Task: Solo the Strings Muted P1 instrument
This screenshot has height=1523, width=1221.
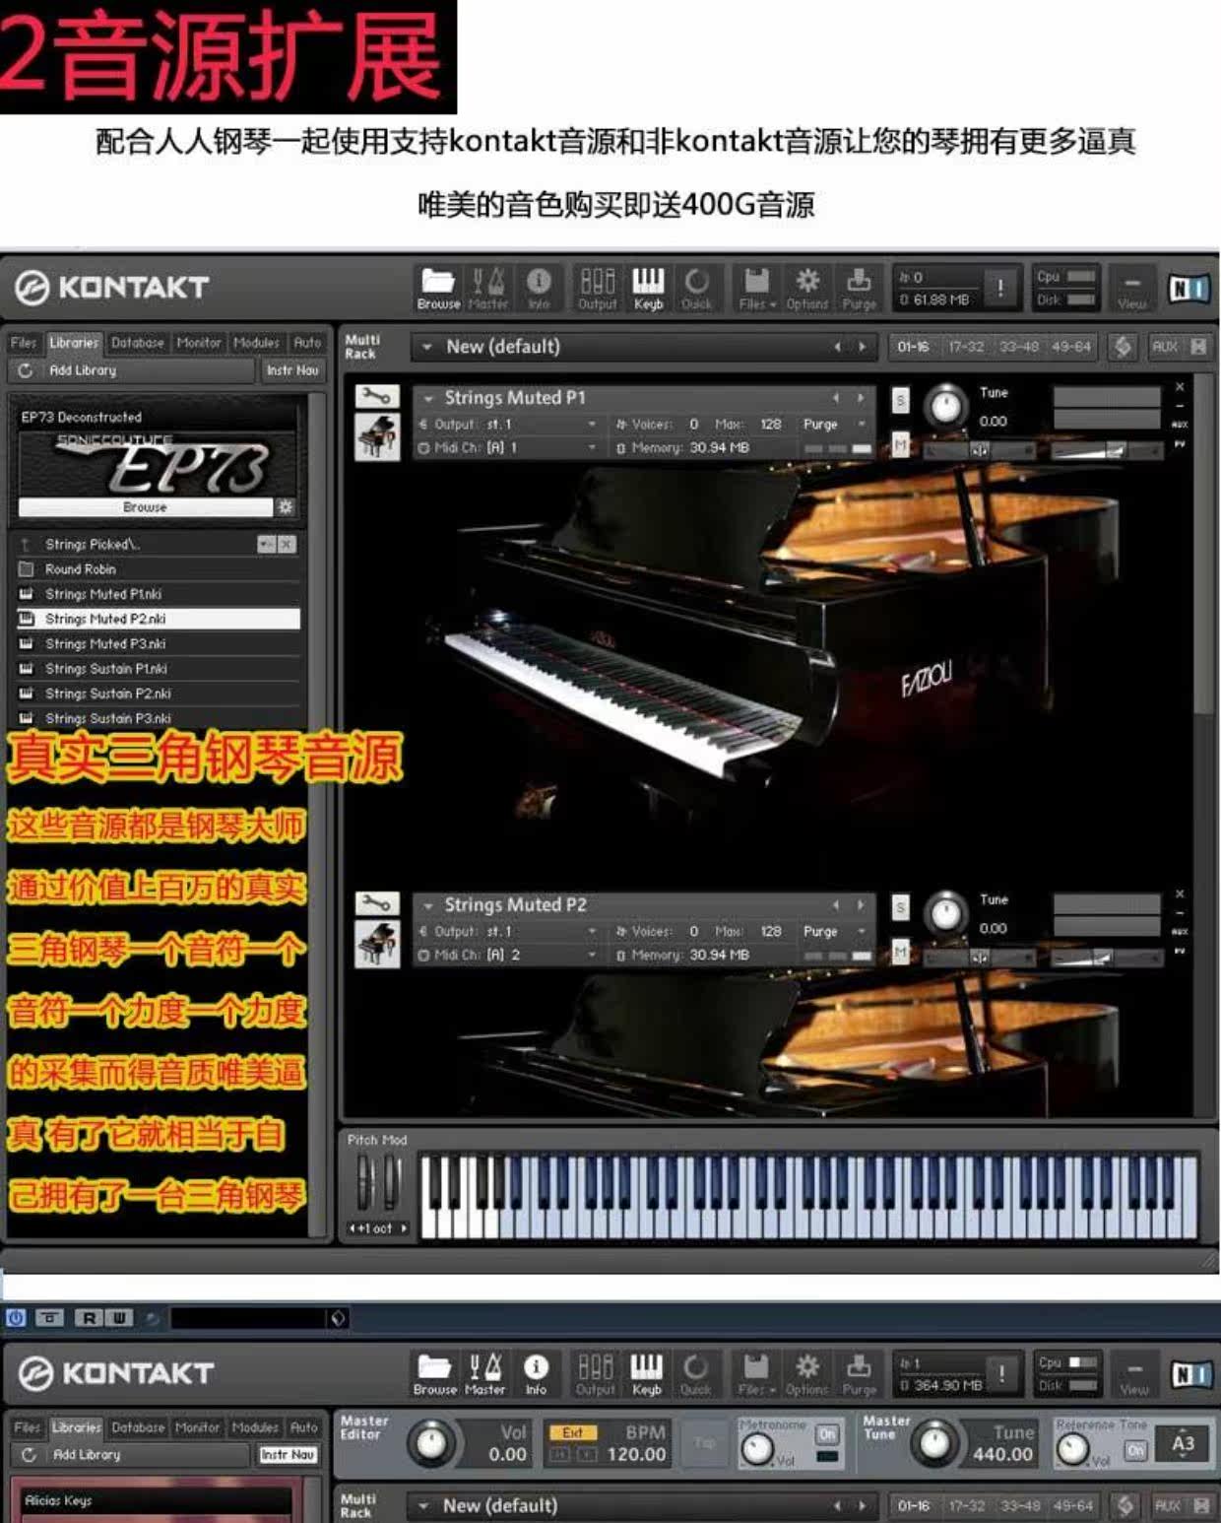Action: pyautogui.click(x=900, y=400)
